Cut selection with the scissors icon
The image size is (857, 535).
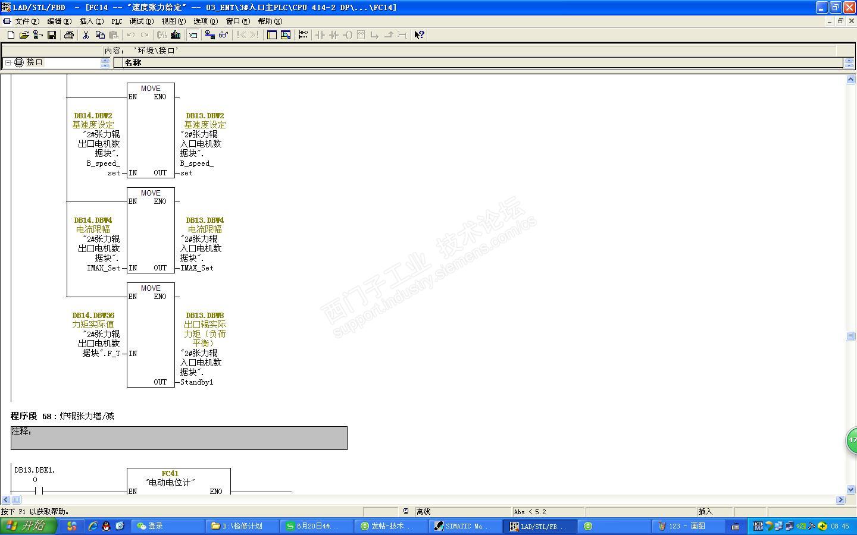point(86,35)
